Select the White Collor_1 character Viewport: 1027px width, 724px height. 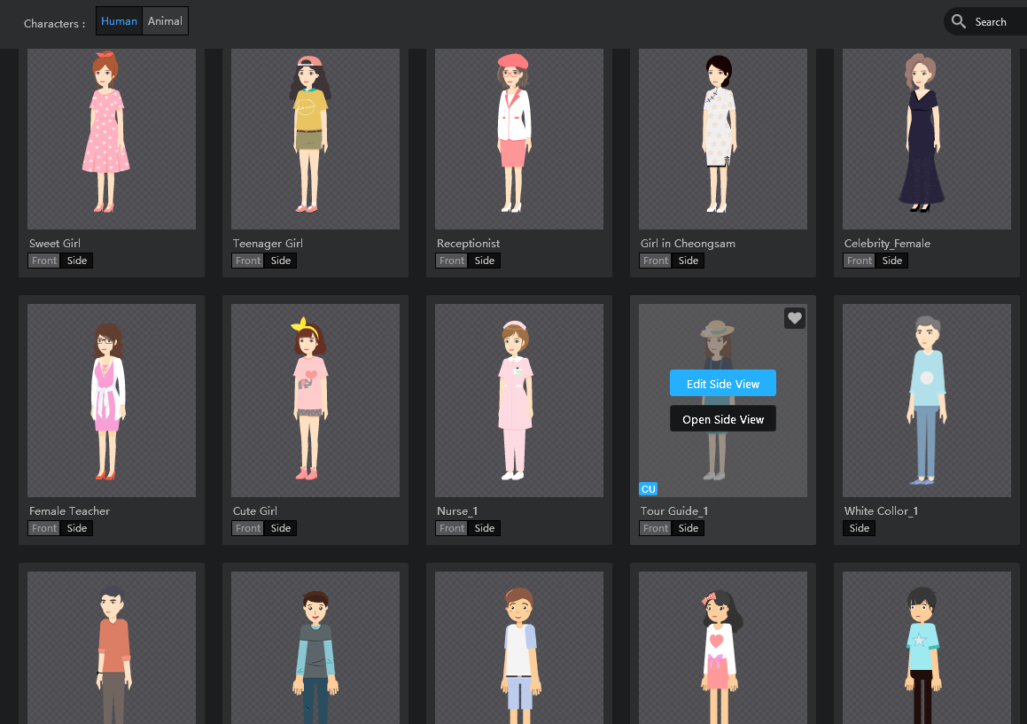tap(926, 400)
